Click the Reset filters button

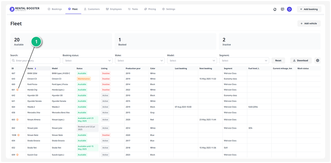(x=278, y=61)
